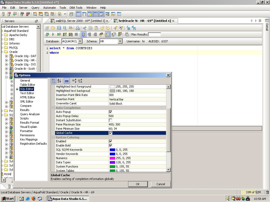Expand the Oracle 8i - Scott node

click(6, 69)
